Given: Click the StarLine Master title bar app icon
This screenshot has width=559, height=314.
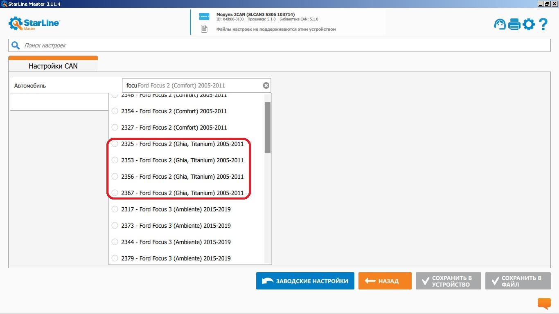Looking at the screenshot, I should (4, 4).
